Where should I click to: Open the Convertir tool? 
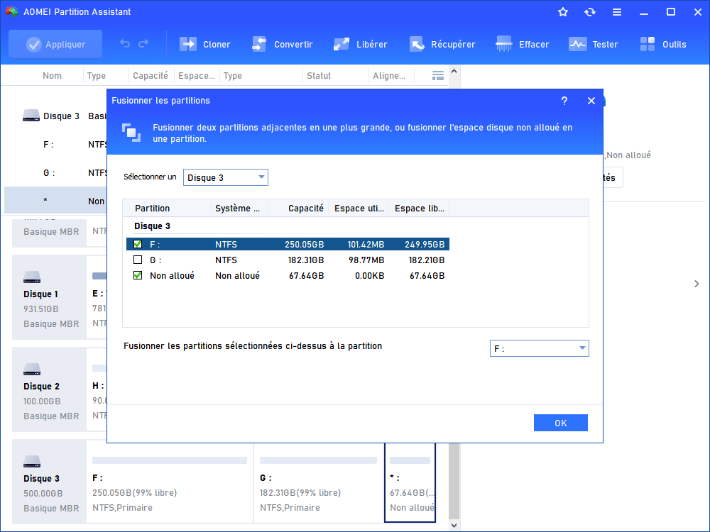(x=282, y=44)
